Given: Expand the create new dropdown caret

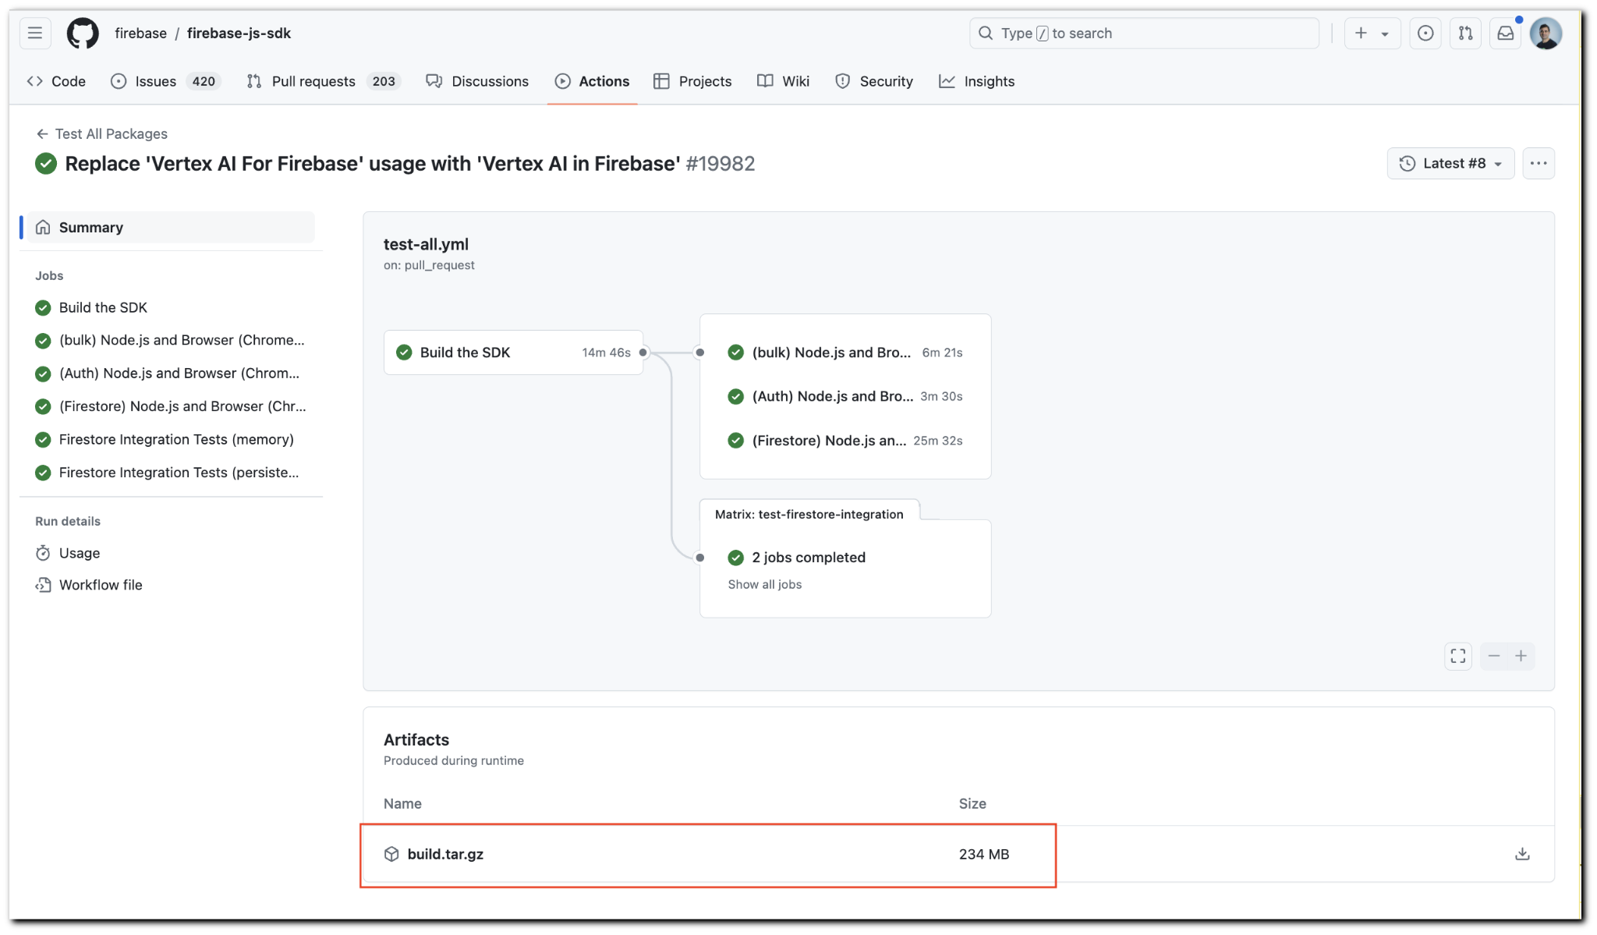Looking at the screenshot, I should [x=1385, y=33].
